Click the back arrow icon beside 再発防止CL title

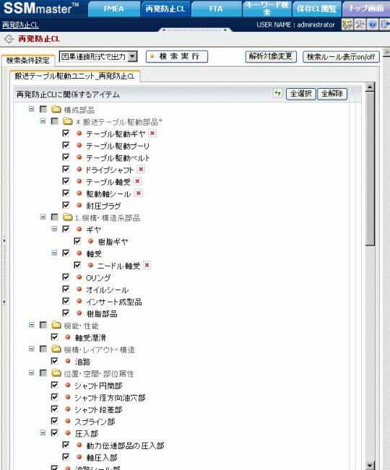9,39
